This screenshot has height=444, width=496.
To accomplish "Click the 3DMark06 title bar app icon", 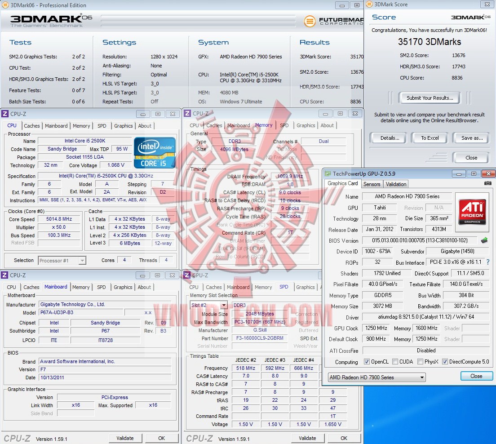I will [x=5, y=5].
